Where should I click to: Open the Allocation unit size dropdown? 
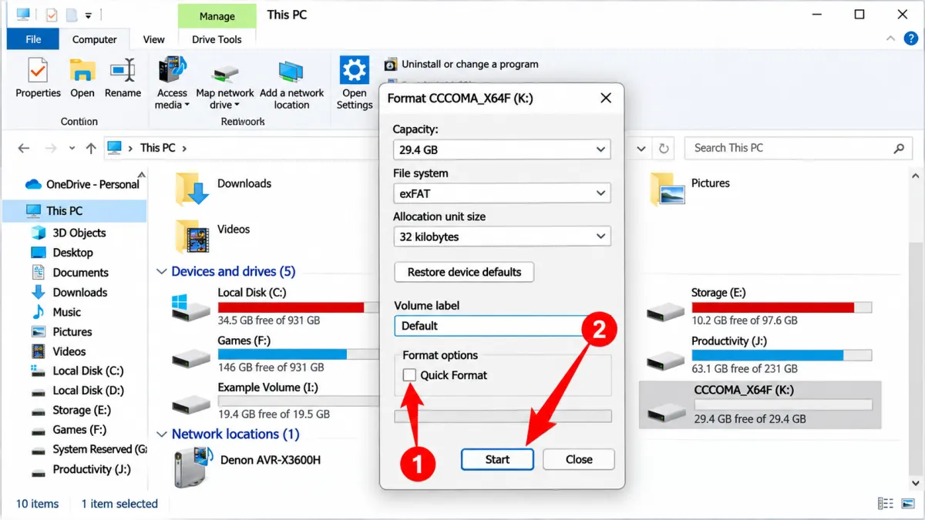[x=502, y=237]
